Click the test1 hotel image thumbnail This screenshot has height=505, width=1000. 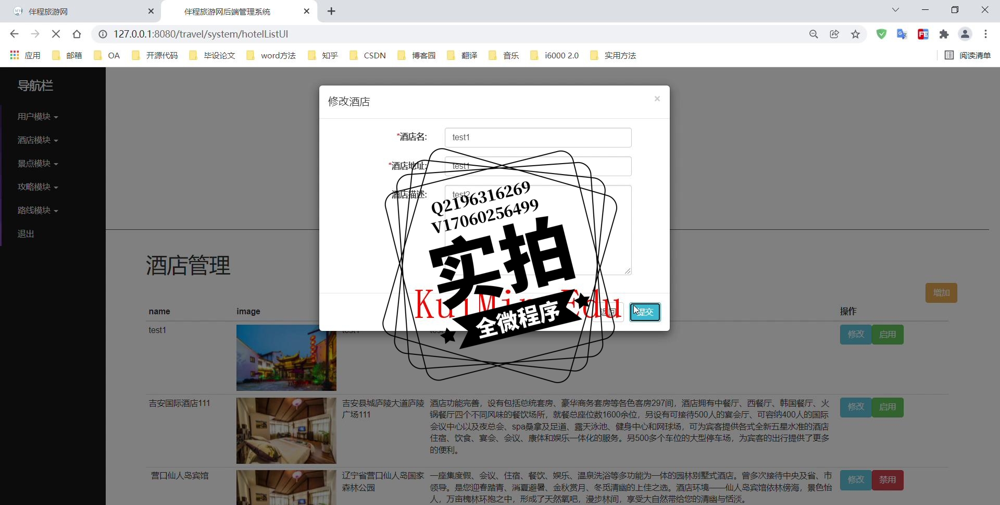pos(286,358)
